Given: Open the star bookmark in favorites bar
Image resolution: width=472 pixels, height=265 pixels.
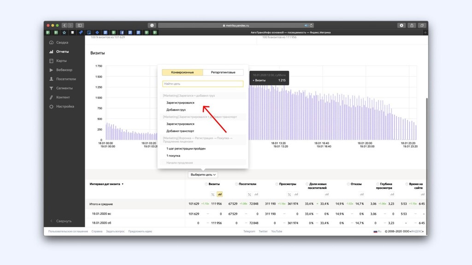Looking at the screenshot, I should [x=64, y=33].
